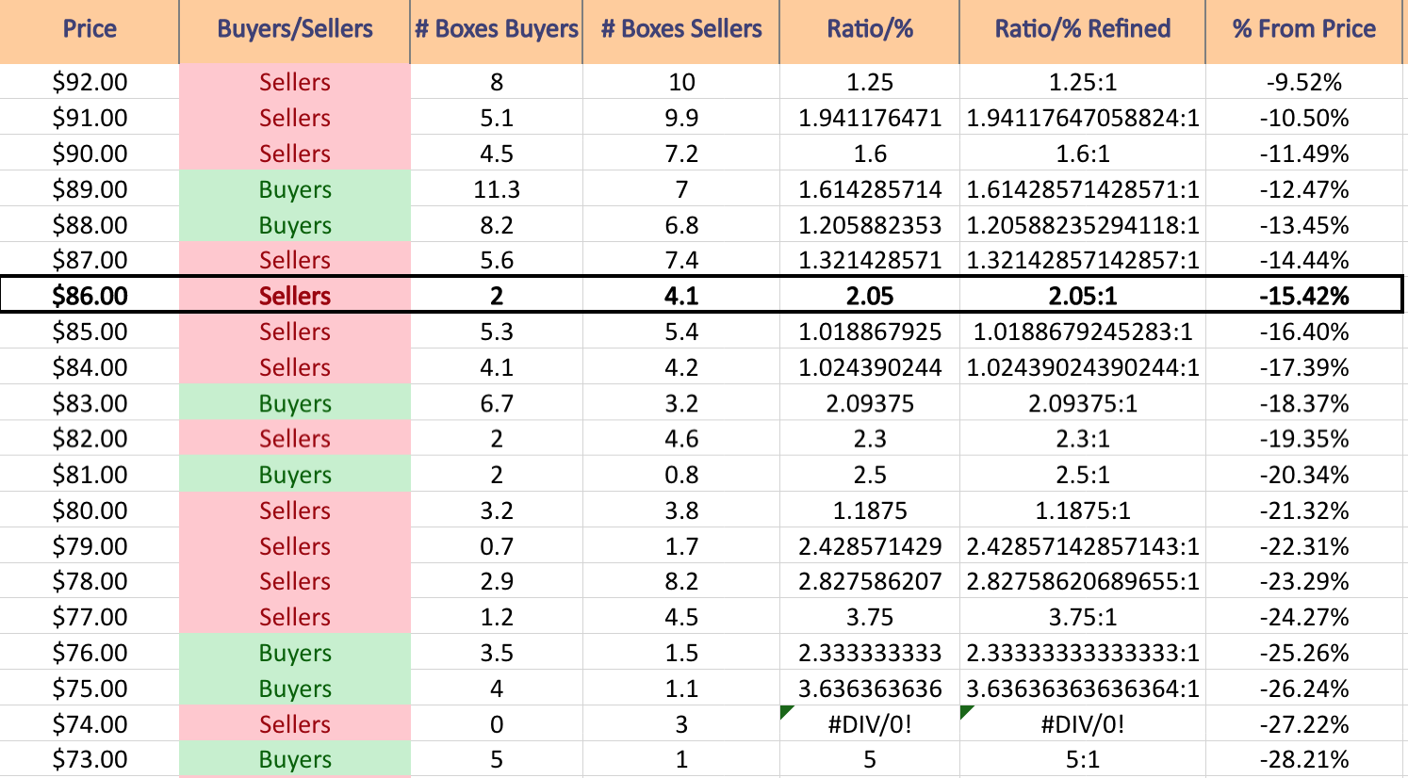Click the 9.9 boxes sellers value
1408x778 pixels.
click(x=681, y=118)
